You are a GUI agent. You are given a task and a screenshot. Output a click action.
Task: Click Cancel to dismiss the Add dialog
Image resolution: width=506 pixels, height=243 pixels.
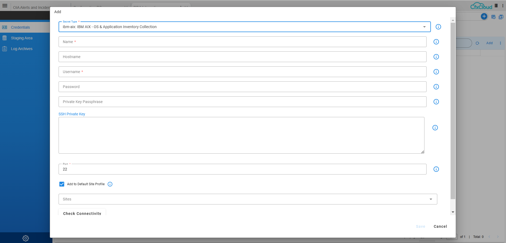440,226
